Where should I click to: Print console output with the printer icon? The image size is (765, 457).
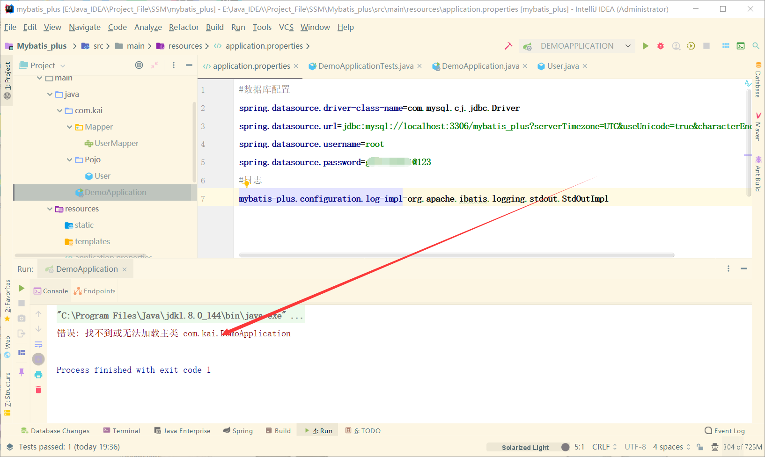tap(38, 374)
